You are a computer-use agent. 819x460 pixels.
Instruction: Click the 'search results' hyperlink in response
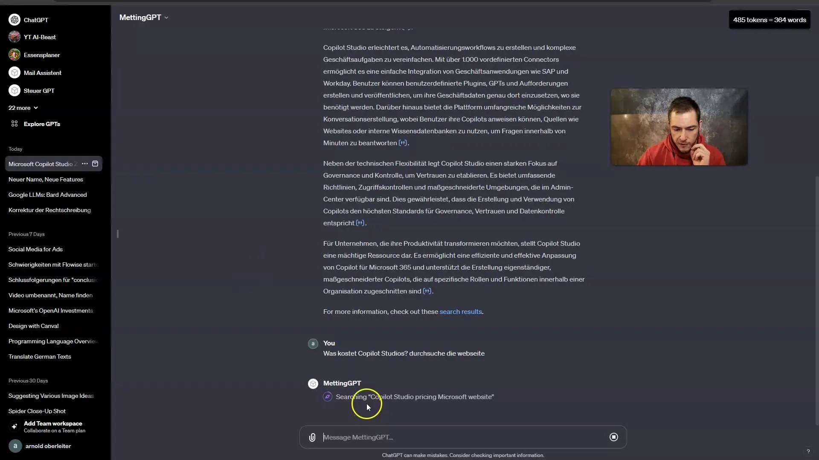click(461, 311)
